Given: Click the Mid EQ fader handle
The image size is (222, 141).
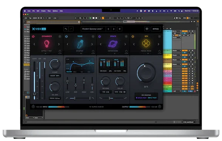Looking at the screenshot, I should (75, 86).
